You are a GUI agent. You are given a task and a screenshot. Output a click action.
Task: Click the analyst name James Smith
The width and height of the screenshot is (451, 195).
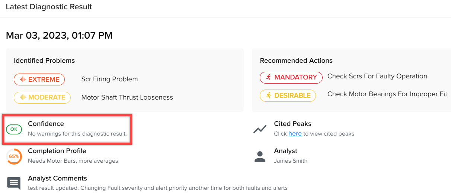[x=291, y=161]
